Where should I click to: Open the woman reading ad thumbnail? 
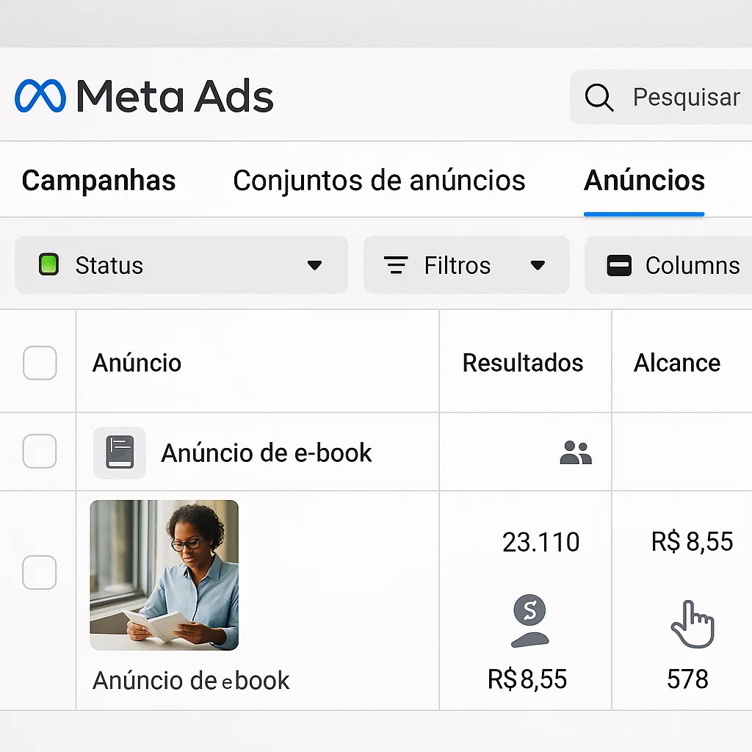[164, 575]
